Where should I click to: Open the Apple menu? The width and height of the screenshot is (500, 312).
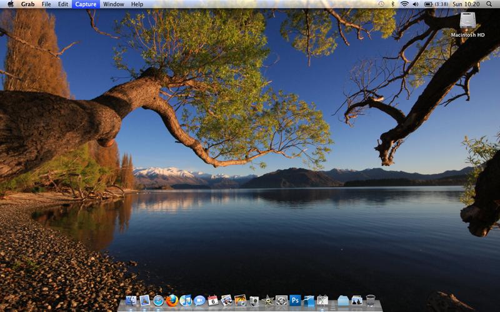tap(10, 4)
